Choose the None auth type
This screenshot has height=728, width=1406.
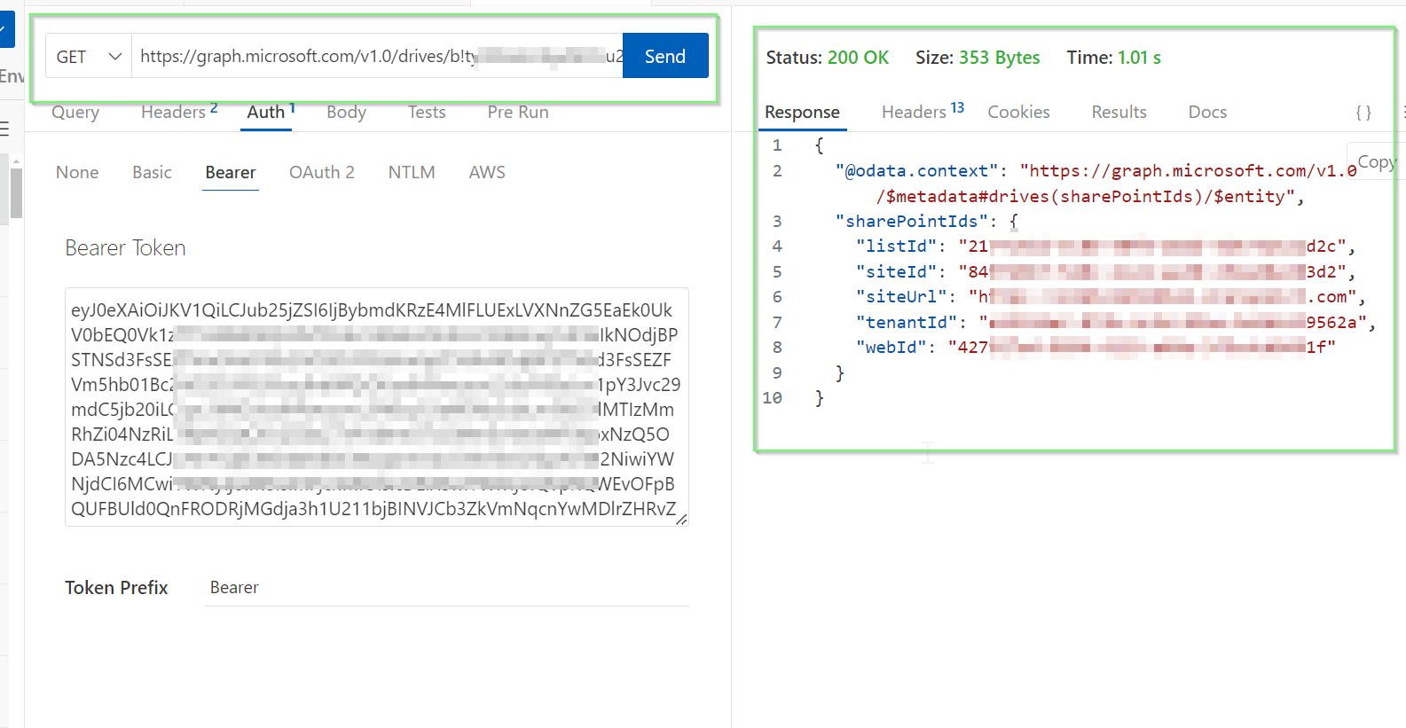click(x=77, y=173)
